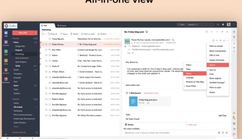Click the reply arrow icon in email header

tap(217, 40)
